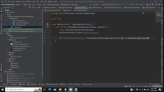Open the Xiaomi Redmi Note device dropdown
Image resolution: width=164 pixels, height=92 pixels.
111,5
